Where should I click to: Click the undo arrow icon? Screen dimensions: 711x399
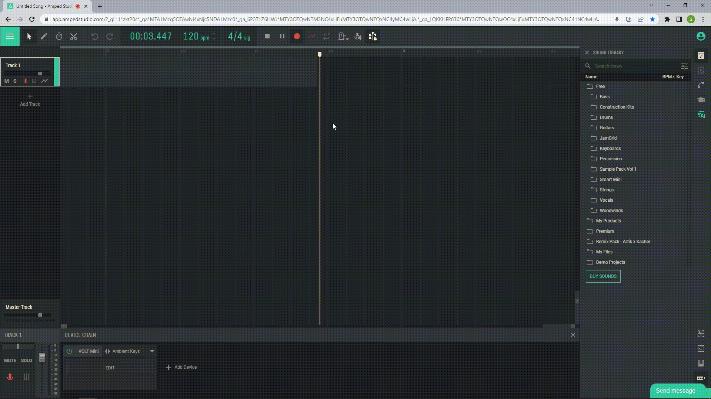(x=94, y=36)
